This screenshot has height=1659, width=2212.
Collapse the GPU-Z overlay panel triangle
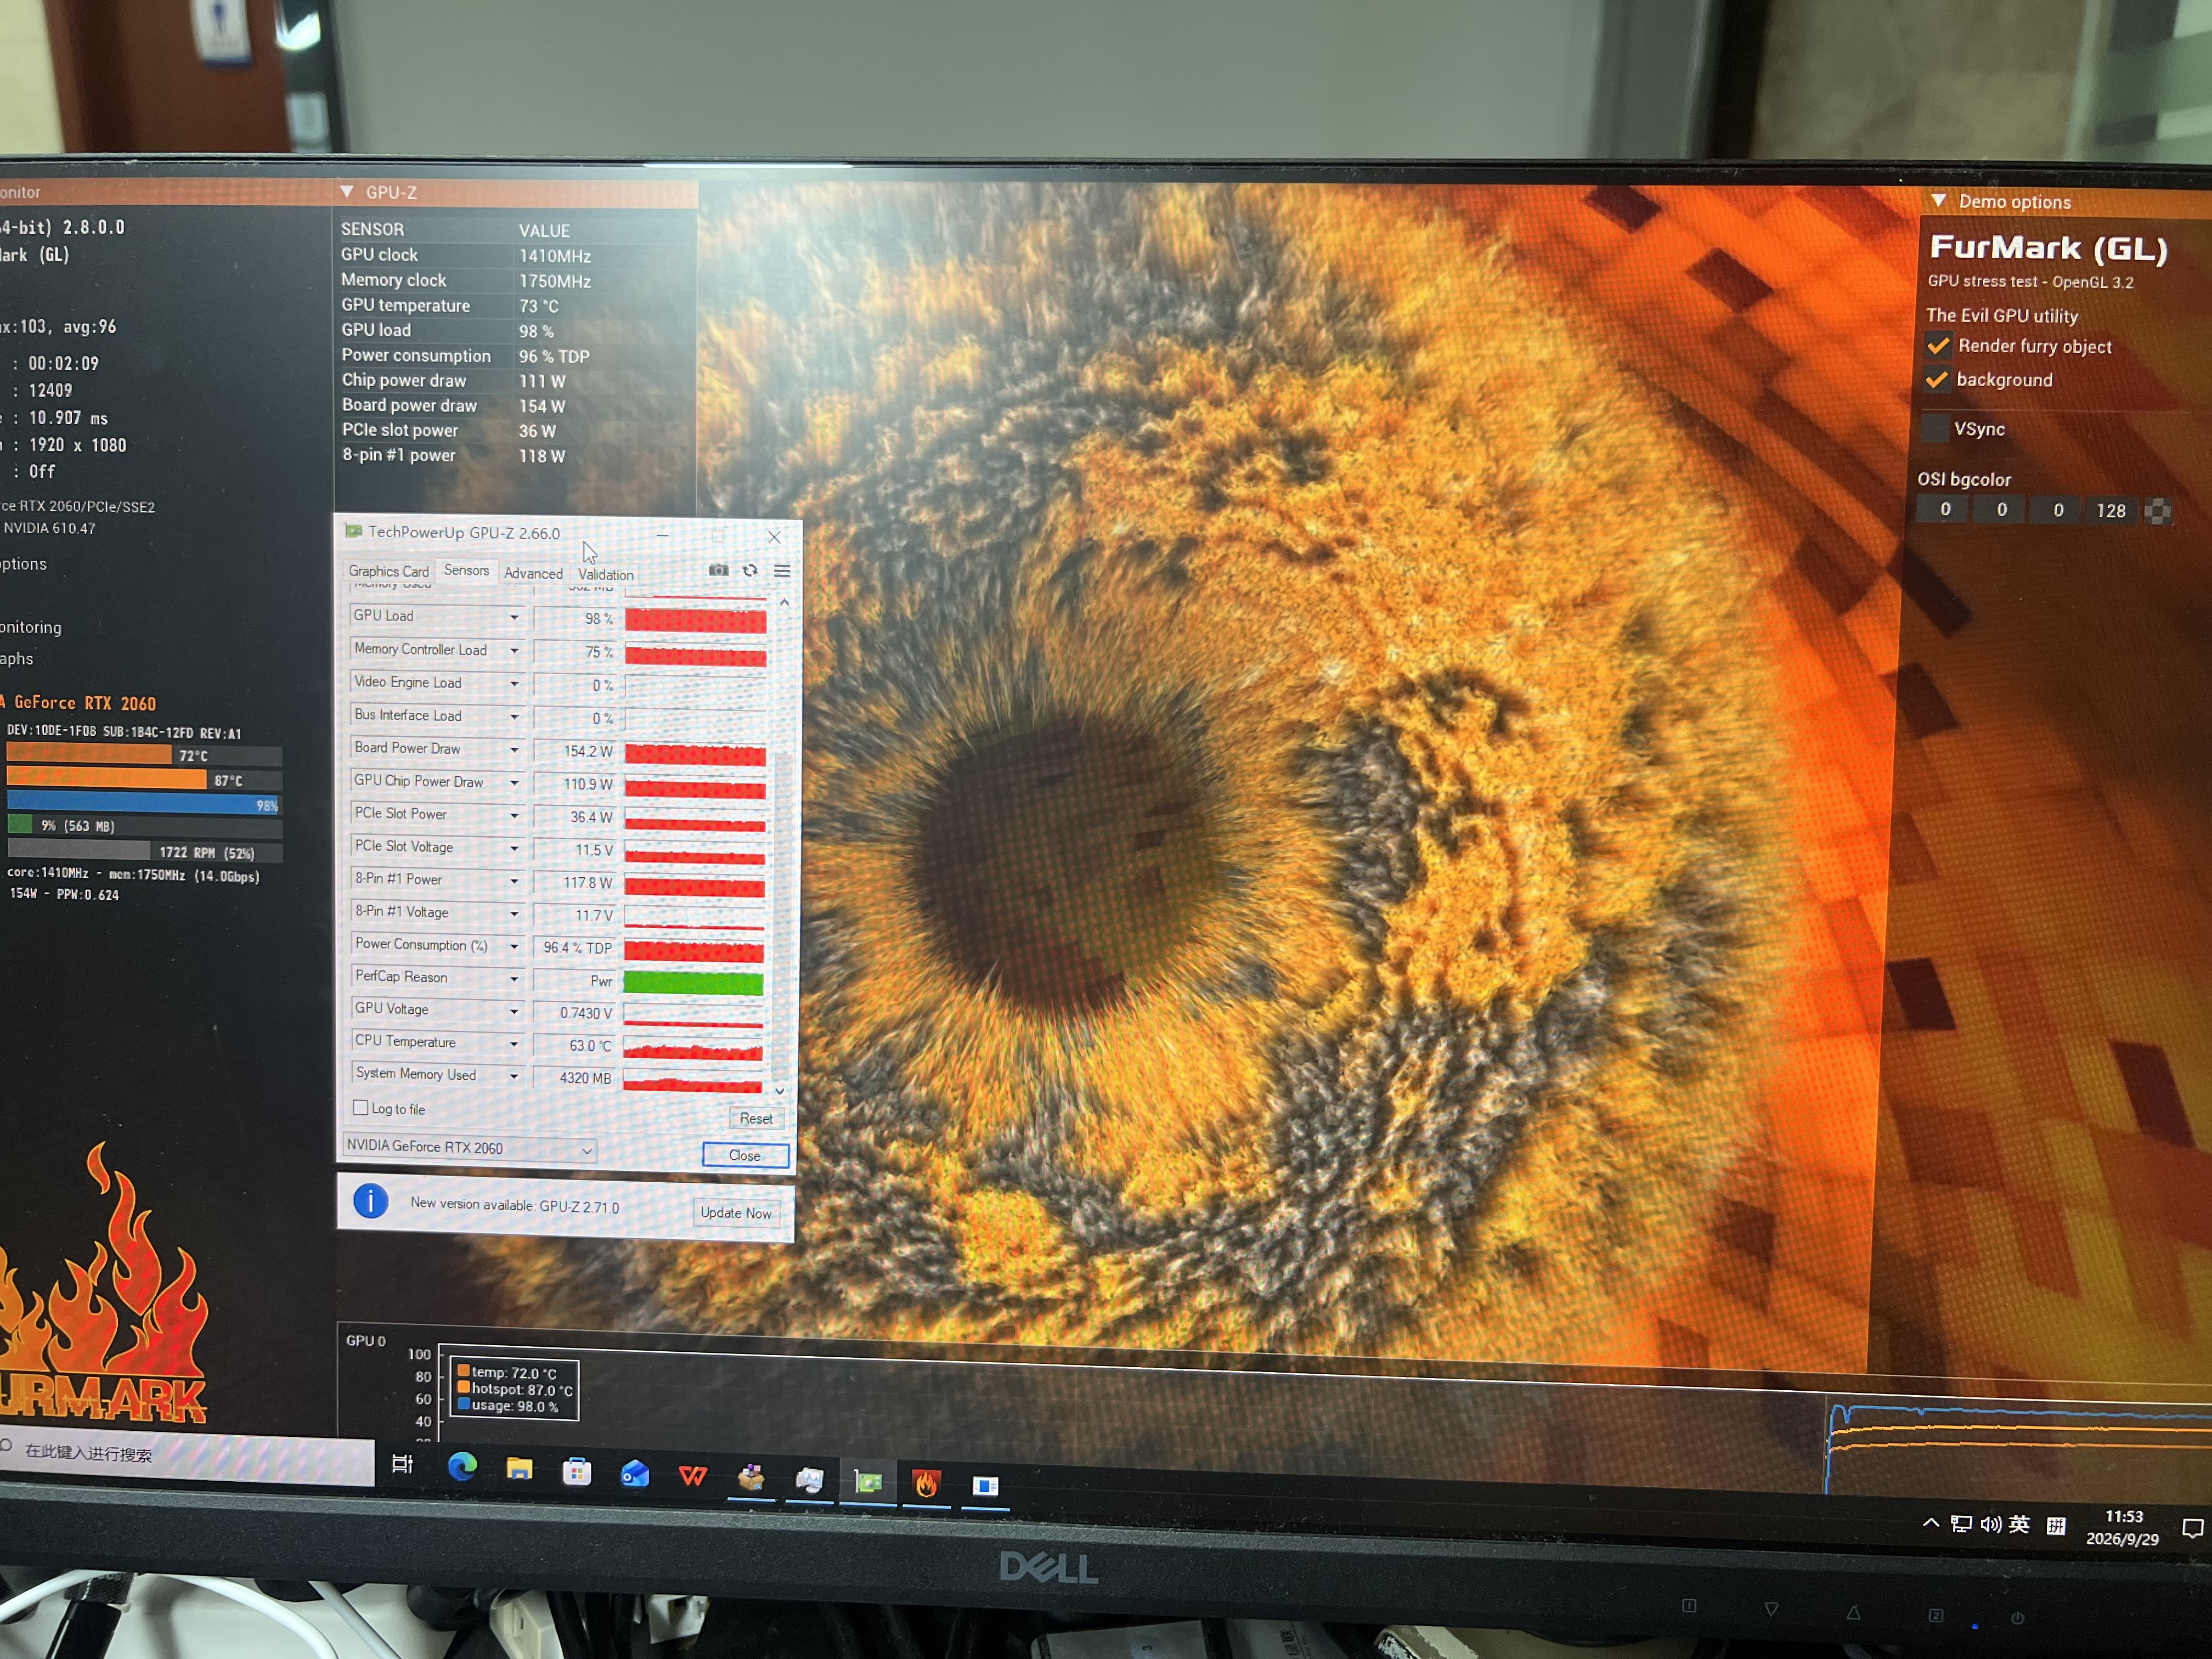pyautogui.click(x=347, y=191)
